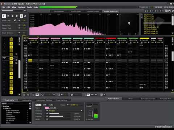174x130 pixels.
Task: Click the Play button in the transport
Action: tap(4, 16)
